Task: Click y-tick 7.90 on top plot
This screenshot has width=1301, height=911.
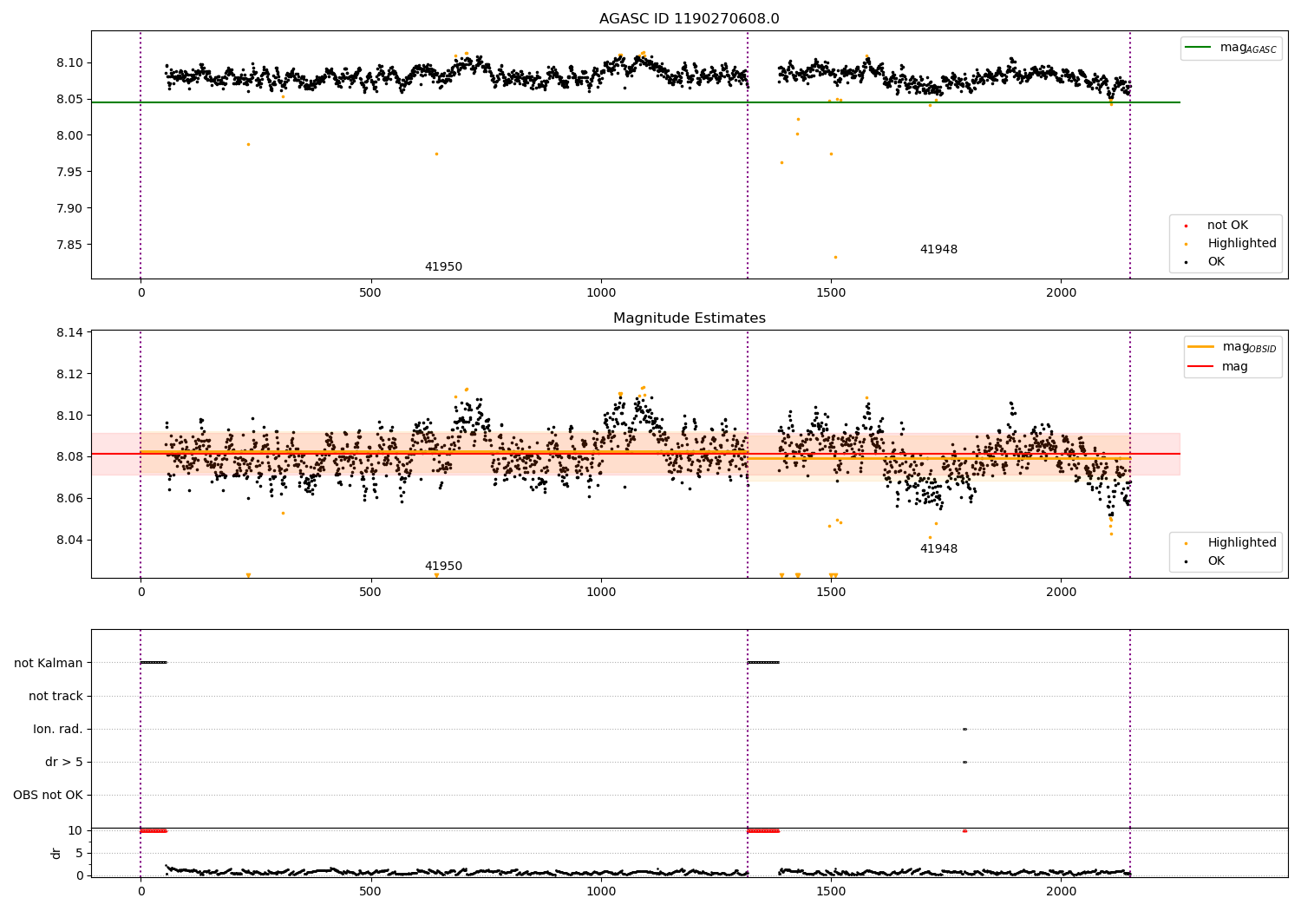Action: click(70, 208)
